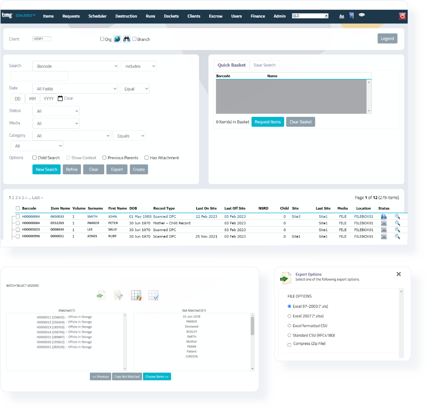
Task: Click the chat bubble icon in the header
Action: 362,15
